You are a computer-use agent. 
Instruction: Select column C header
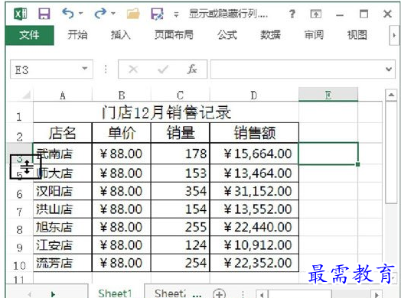coord(181,96)
